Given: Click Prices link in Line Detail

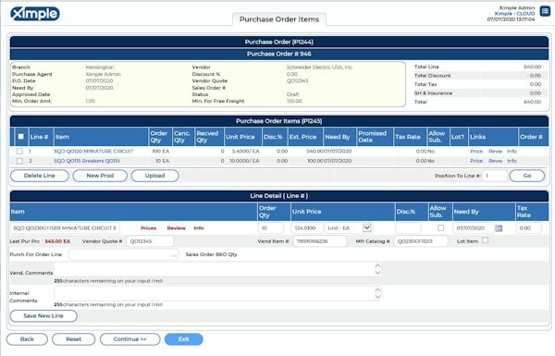Looking at the screenshot, I should click(x=148, y=228).
